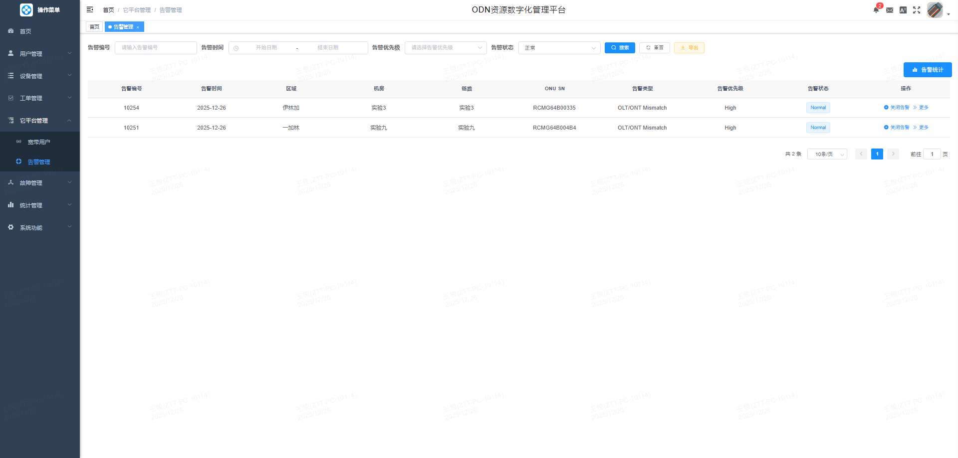Screen dimensions: 958x458
Task: Open the 告警状态 dropdown showing 正常
Action: tap(559, 48)
